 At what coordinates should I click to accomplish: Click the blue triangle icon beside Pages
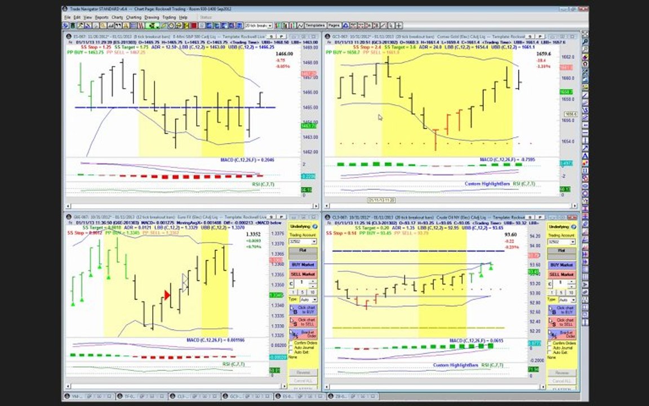coord(345,25)
